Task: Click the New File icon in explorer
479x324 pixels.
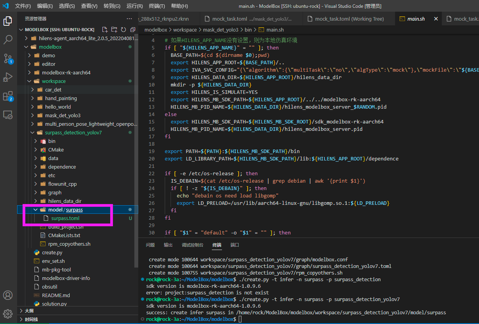Action: (105, 30)
